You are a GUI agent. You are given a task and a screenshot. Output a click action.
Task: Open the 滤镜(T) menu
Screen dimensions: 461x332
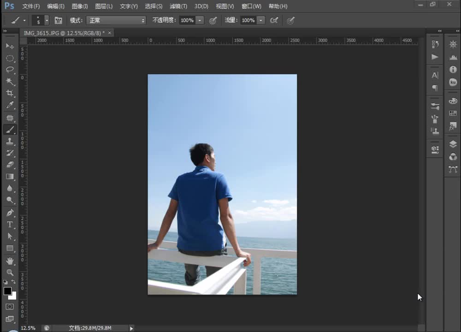(x=178, y=6)
